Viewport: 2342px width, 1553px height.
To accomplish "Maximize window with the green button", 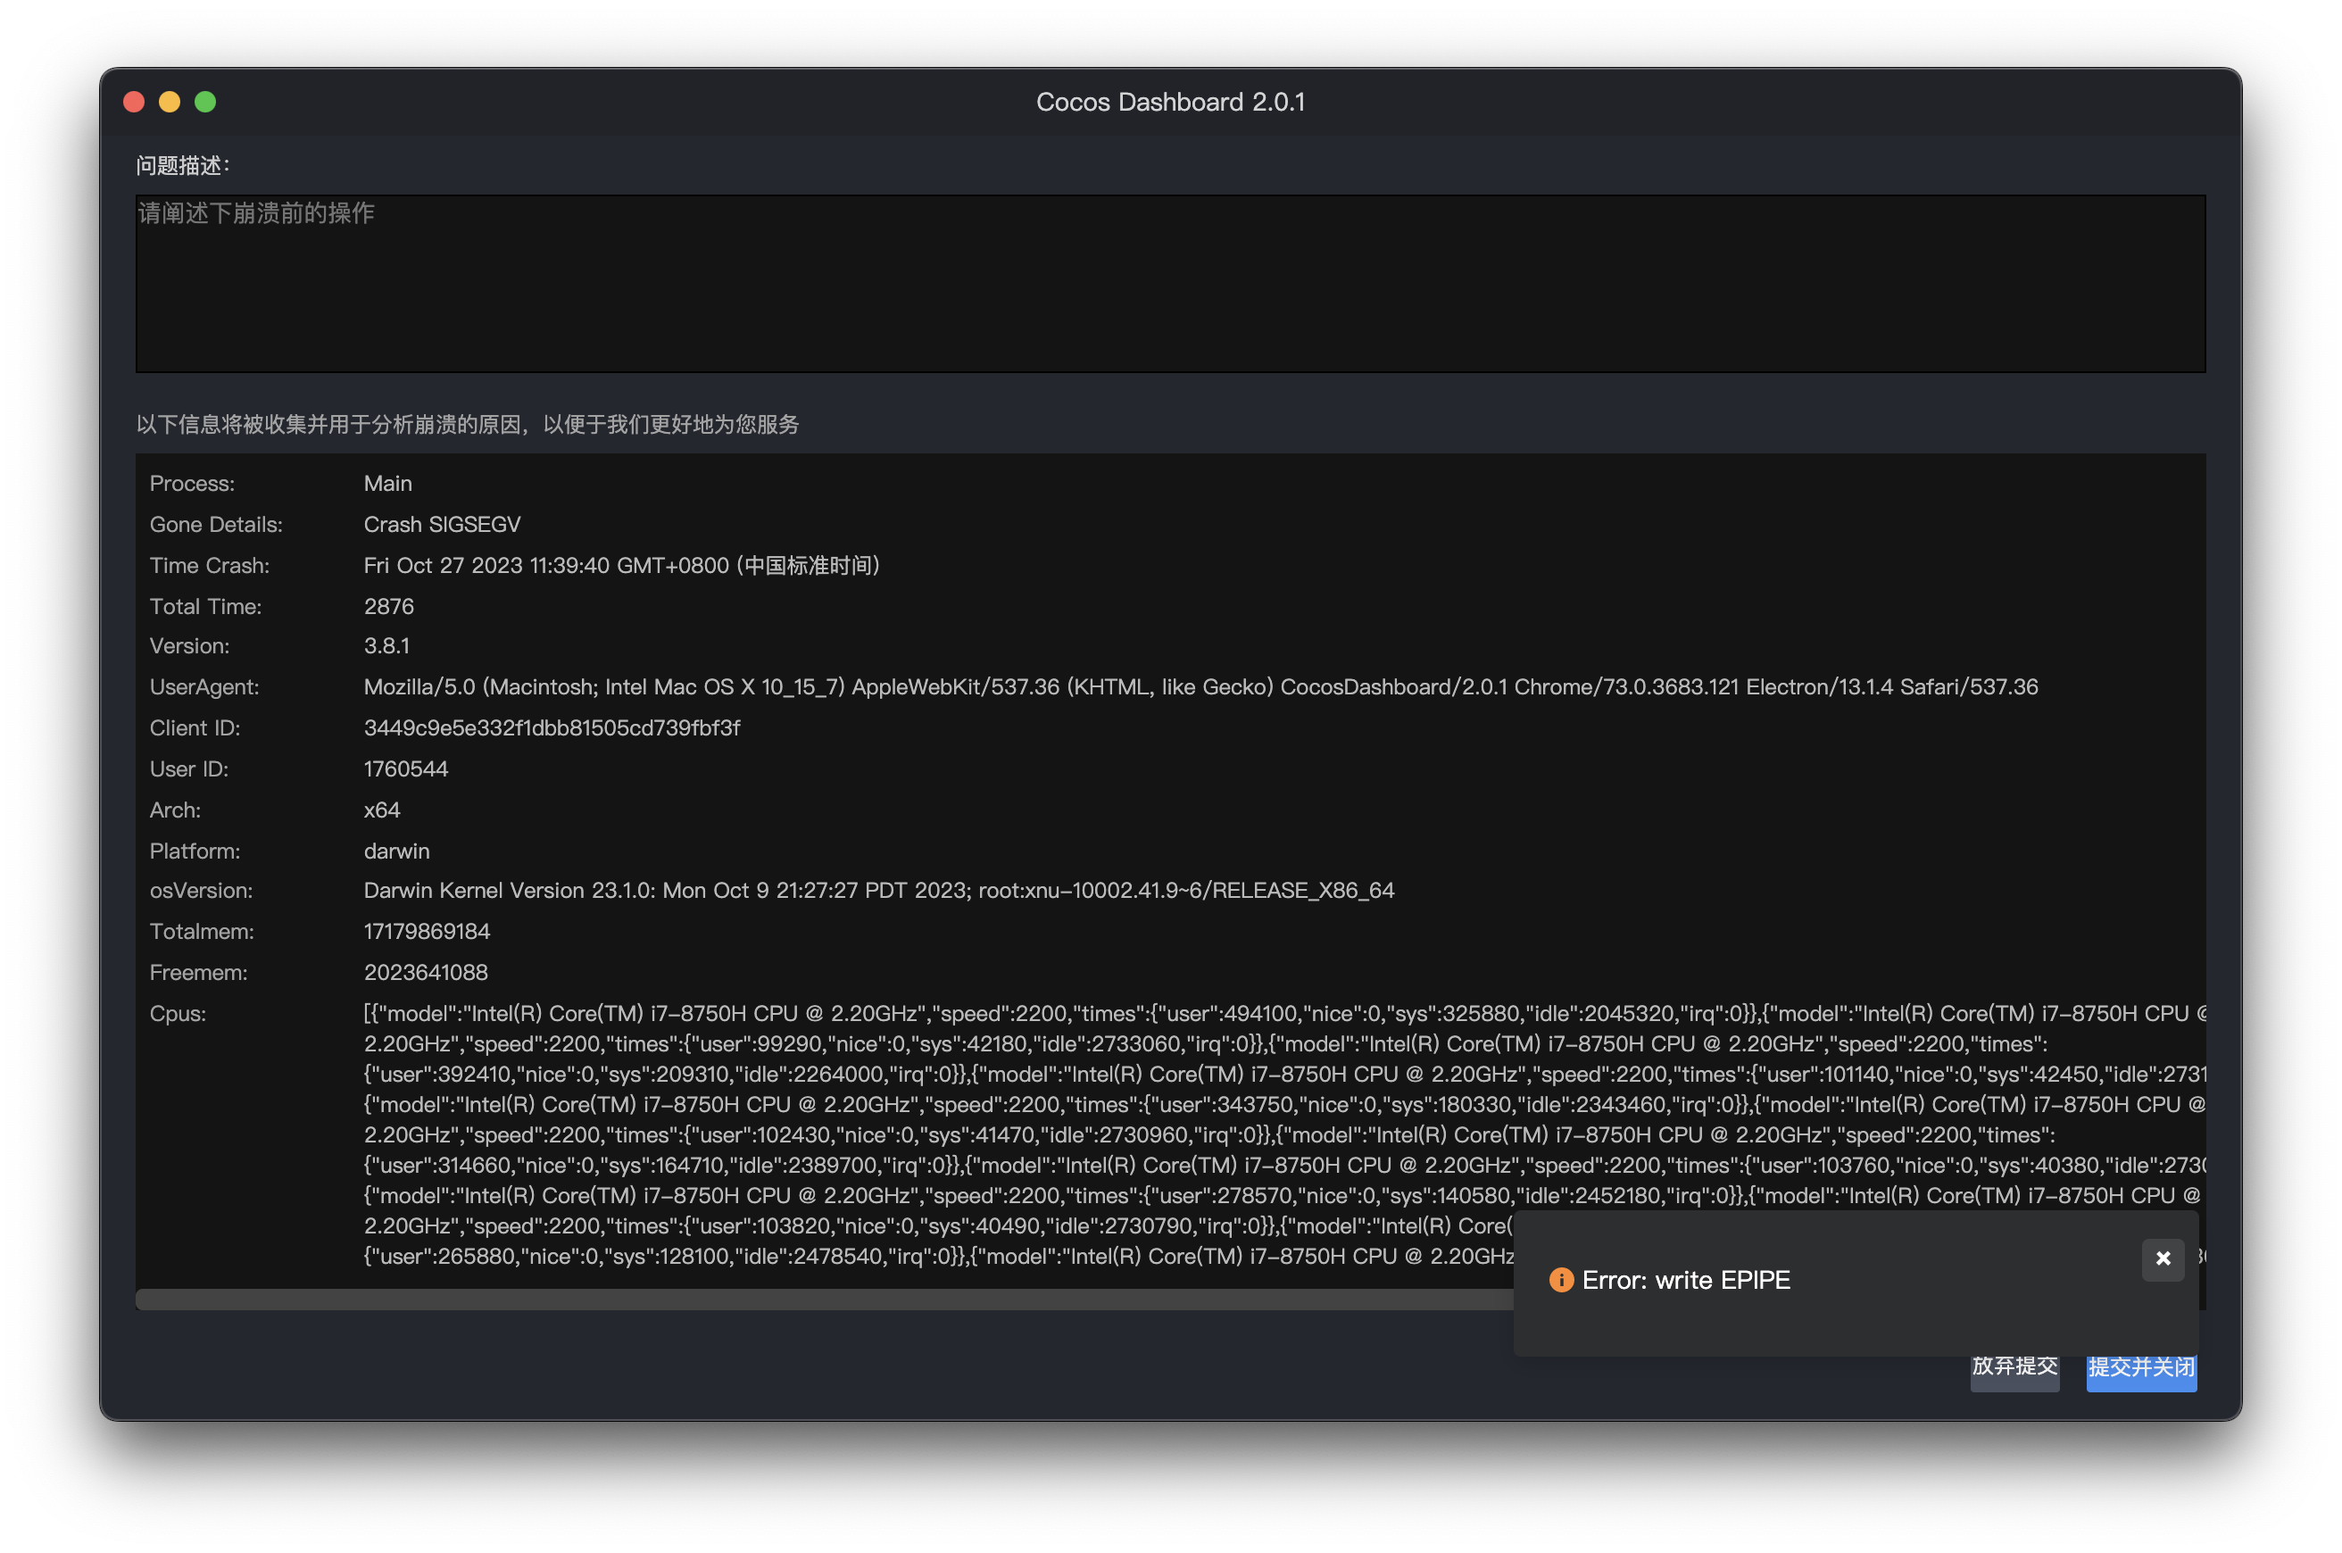I will click(x=205, y=102).
